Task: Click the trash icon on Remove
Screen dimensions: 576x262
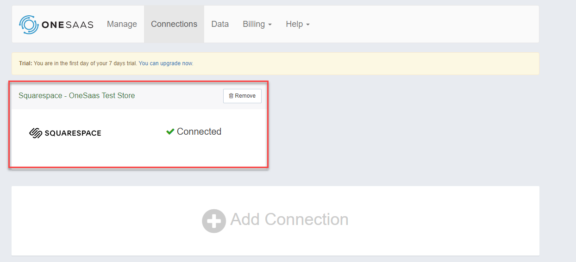Action: tap(231, 96)
